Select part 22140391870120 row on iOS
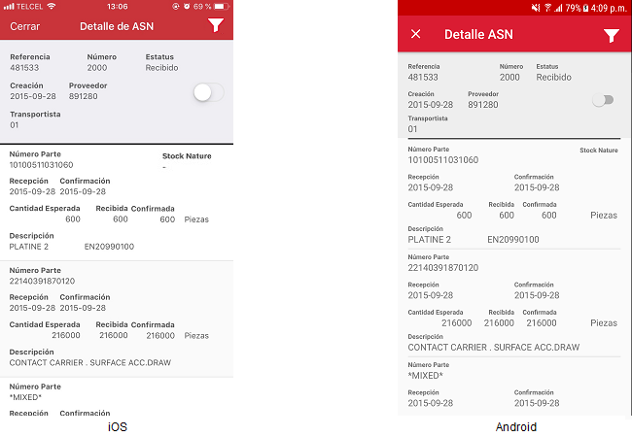 pos(117,316)
